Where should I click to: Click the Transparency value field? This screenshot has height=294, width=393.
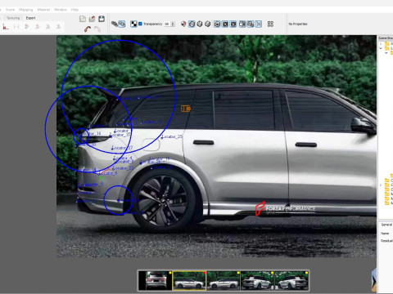pyautogui.click(x=167, y=24)
